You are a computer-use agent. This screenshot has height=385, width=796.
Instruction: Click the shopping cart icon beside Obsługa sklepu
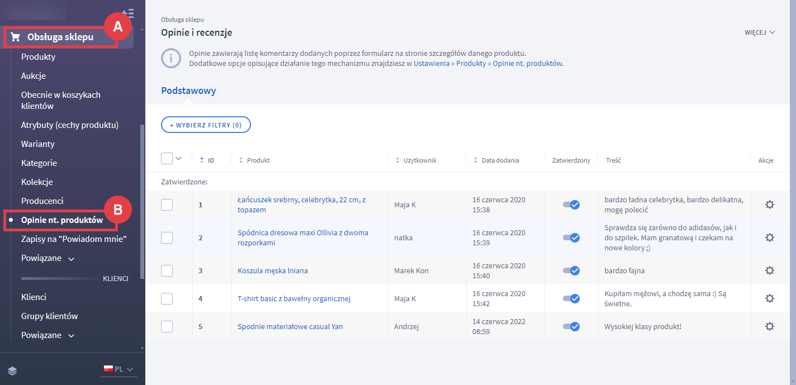pyautogui.click(x=16, y=37)
